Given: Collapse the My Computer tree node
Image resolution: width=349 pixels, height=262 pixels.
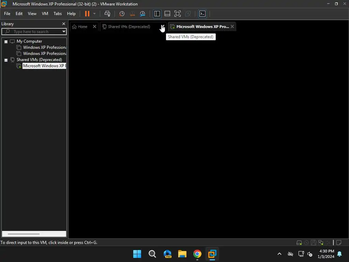Looking at the screenshot, I should coord(6,42).
